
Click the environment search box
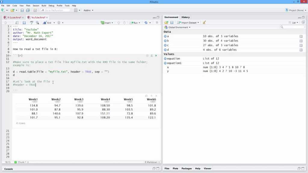coord(292,27)
